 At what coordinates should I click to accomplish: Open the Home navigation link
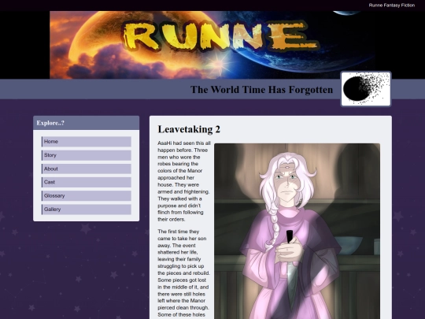87,142
